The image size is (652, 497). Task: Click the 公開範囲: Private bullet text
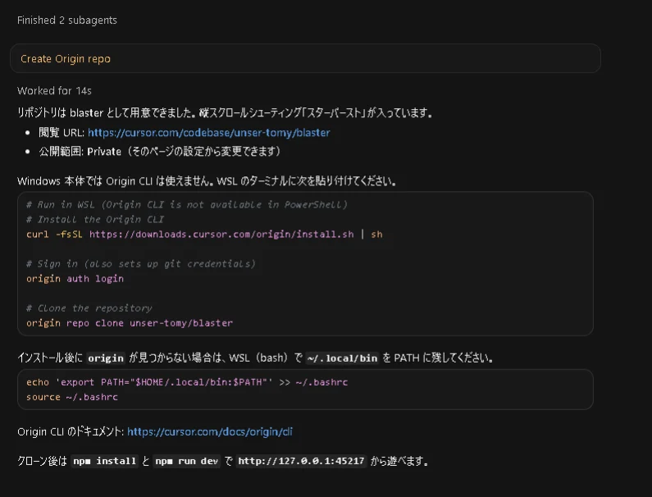pos(160,152)
